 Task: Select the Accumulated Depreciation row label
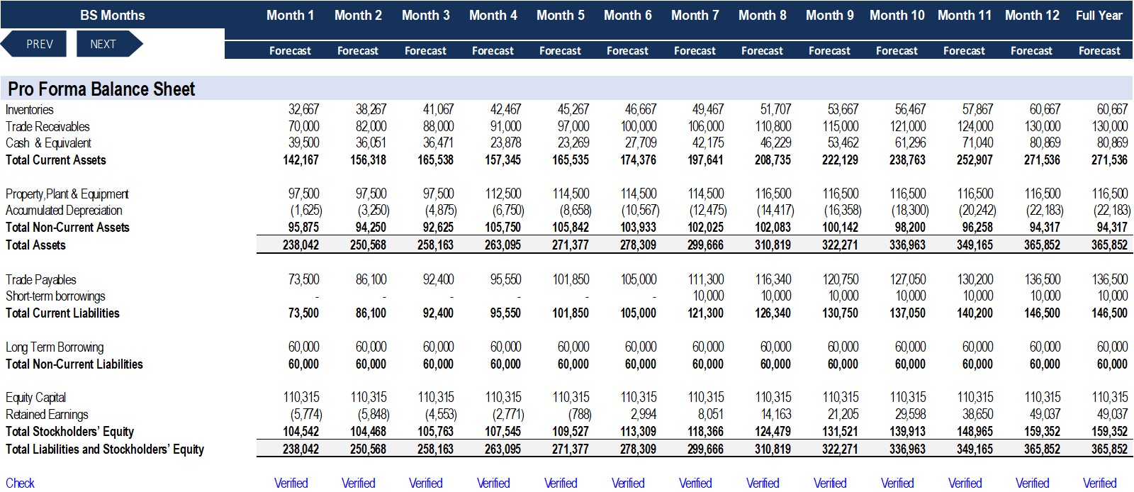tap(64, 210)
